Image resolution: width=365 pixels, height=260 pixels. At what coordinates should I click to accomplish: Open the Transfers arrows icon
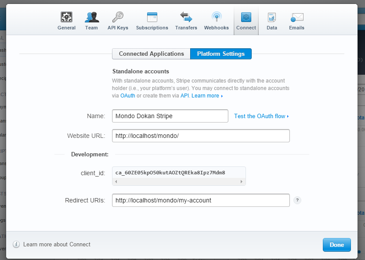[186, 17]
